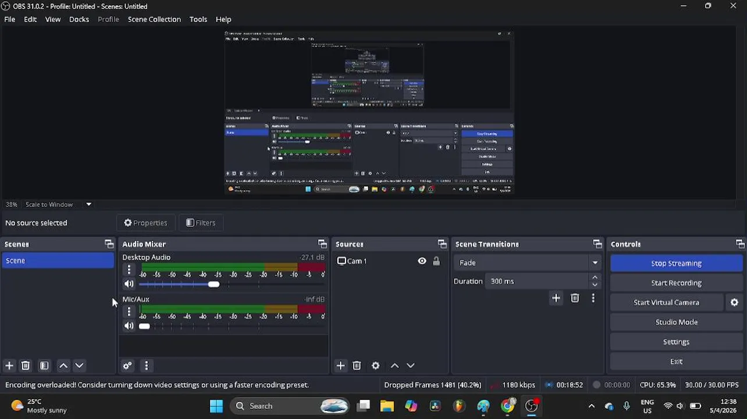Pop out the Audio Mixer dock icon
This screenshot has width=747, height=419.
tap(322, 244)
